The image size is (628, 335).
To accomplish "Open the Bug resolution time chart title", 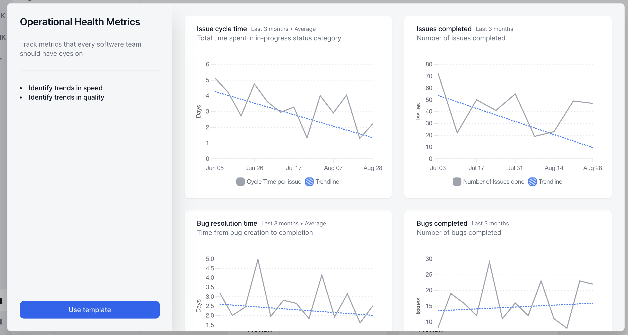I will 227,223.
